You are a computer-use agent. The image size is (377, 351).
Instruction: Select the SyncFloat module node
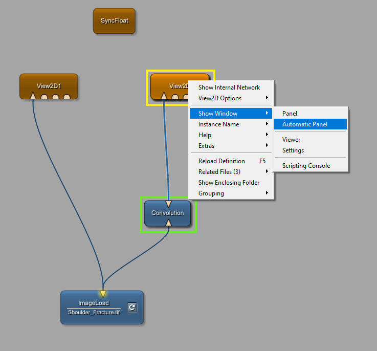pyautogui.click(x=114, y=21)
